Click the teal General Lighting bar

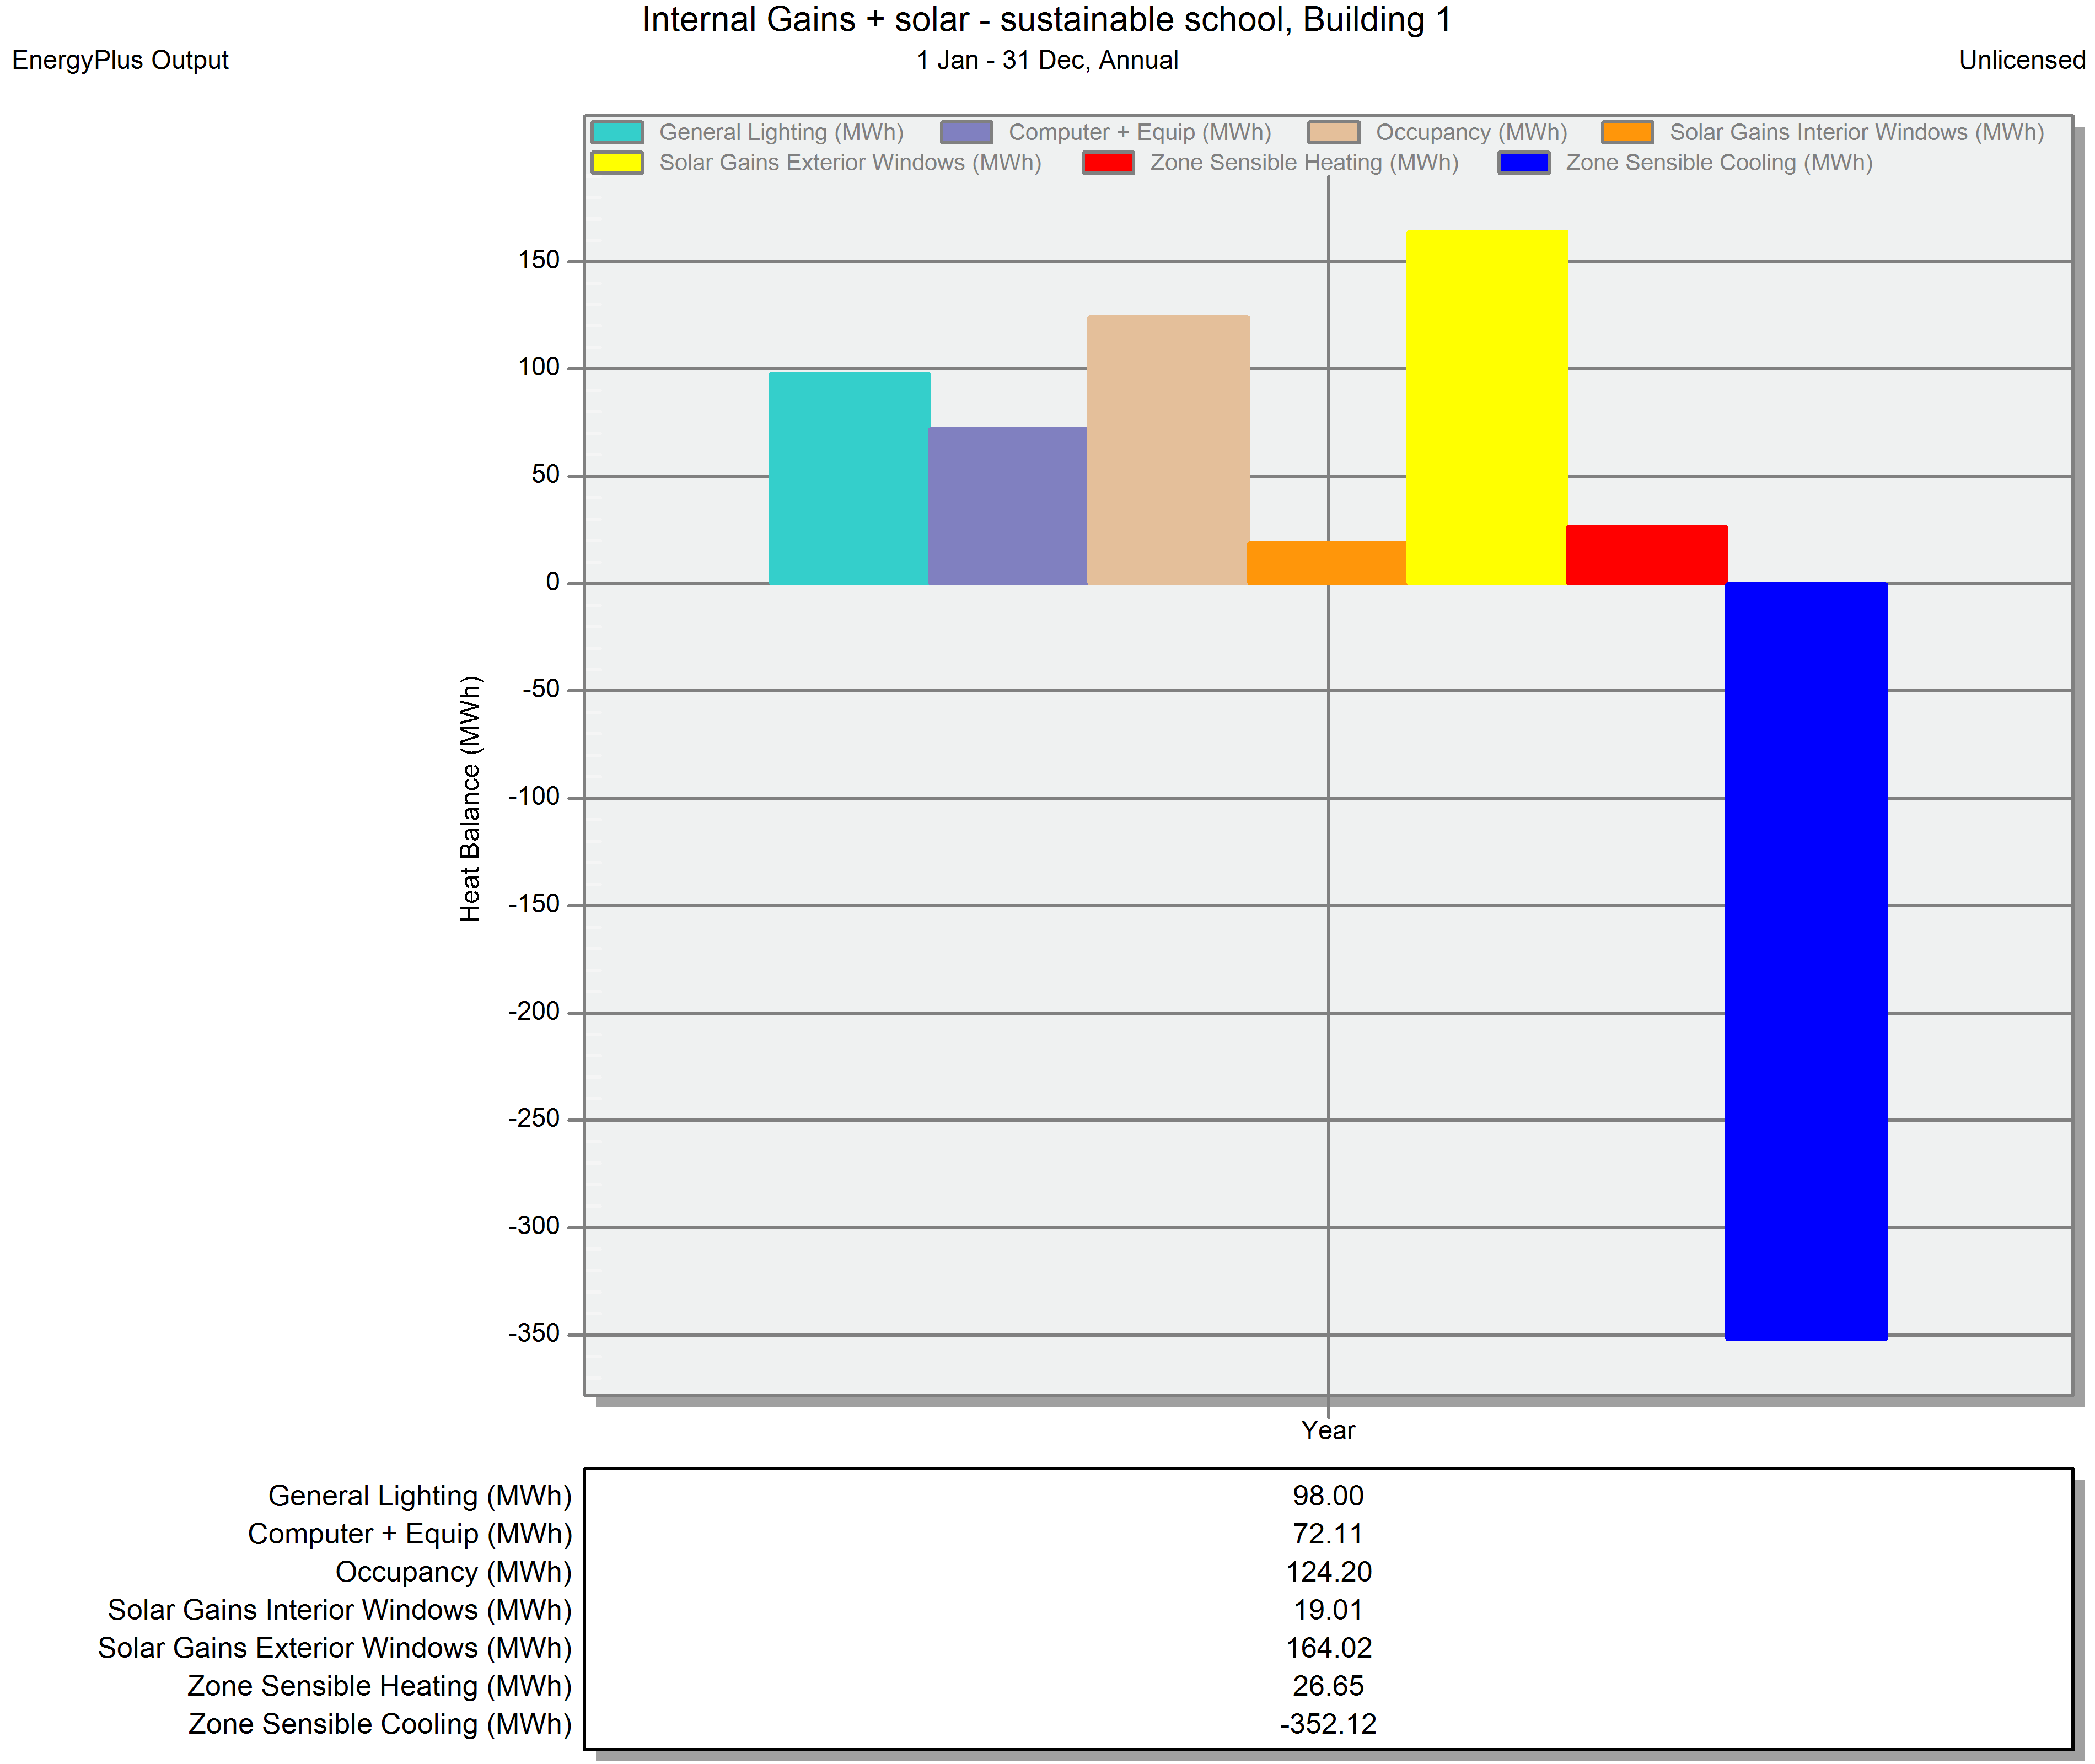pos(849,478)
